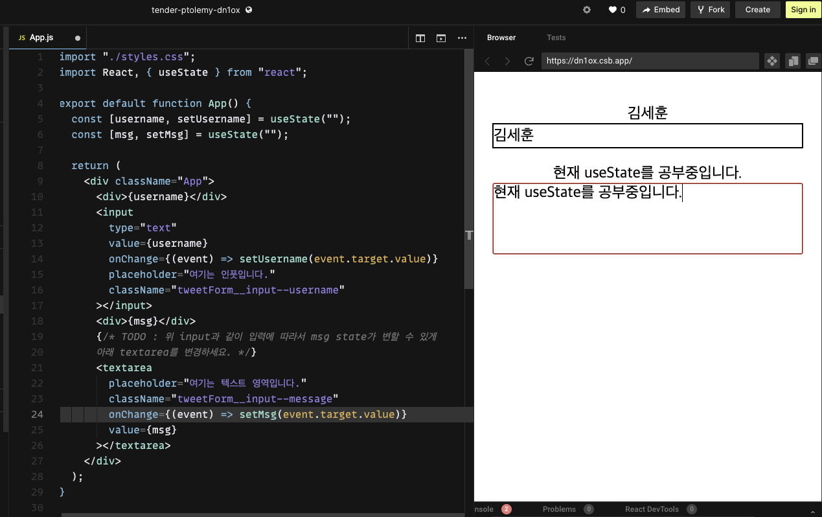This screenshot has width=822, height=517.
Task: Like the sandbox with the heart icon
Action: tap(612, 10)
